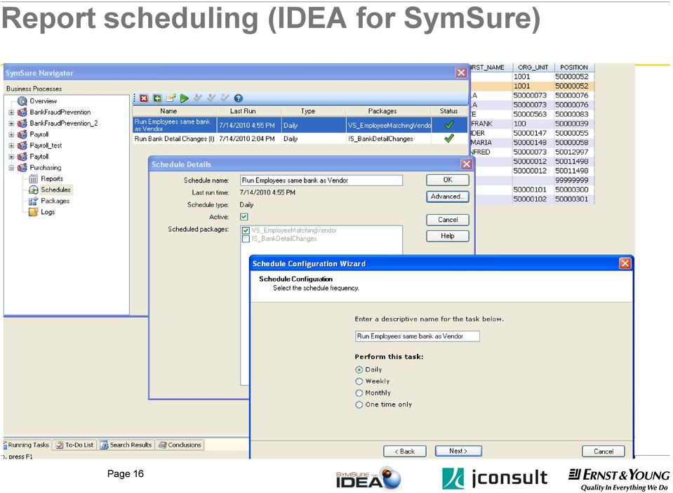Check the IS_BankDetailChanges package checkbox
The width and height of the screenshot is (673, 493).
pyautogui.click(x=246, y=239)
